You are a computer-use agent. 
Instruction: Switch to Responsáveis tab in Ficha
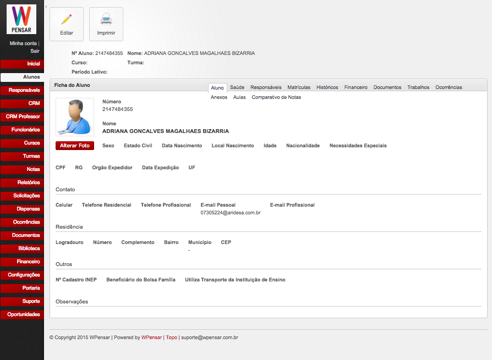coord(266,87)
